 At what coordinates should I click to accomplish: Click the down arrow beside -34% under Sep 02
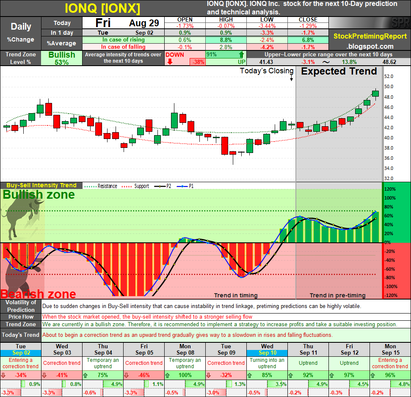coord(3,375)
